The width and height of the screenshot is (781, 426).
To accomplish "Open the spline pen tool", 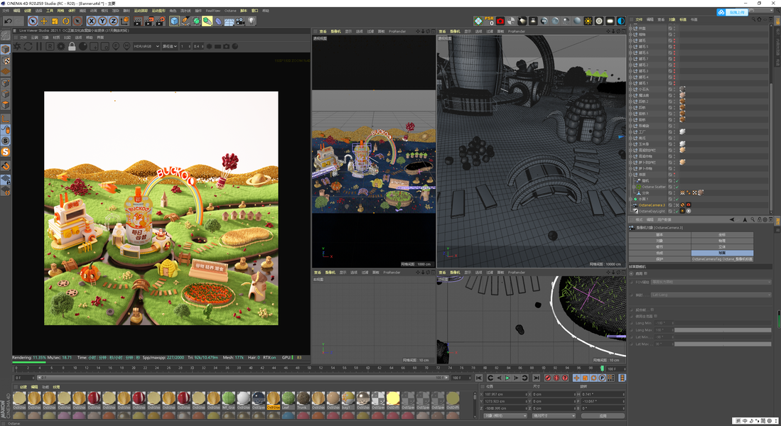I will (x=185, y=21).
